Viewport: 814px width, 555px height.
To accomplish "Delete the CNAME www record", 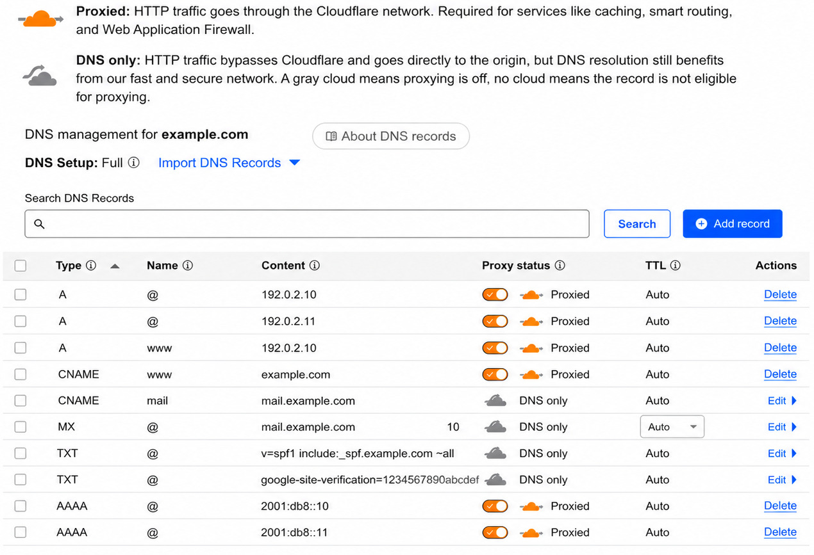I will click(780, 374).
